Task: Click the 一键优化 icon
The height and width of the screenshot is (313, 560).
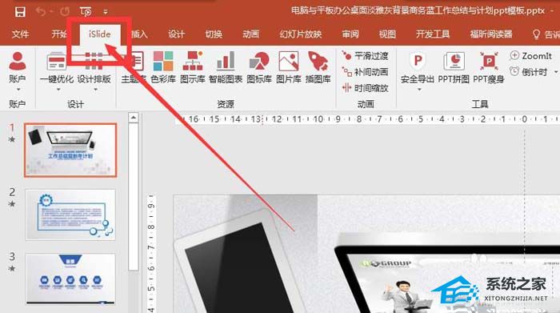Action: (57, 61)
